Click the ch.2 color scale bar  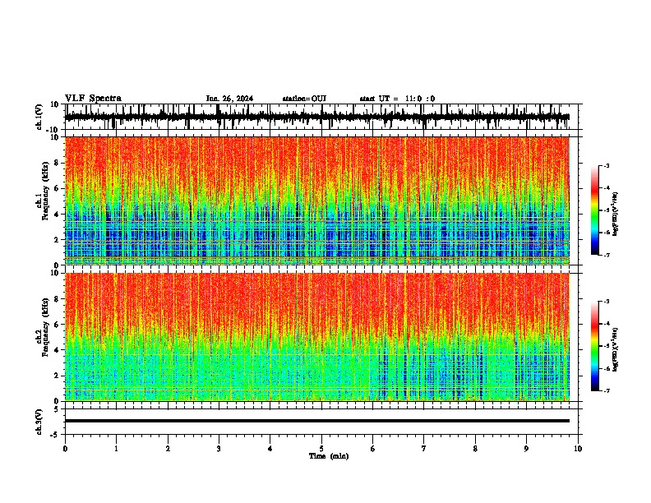[595, 346]
